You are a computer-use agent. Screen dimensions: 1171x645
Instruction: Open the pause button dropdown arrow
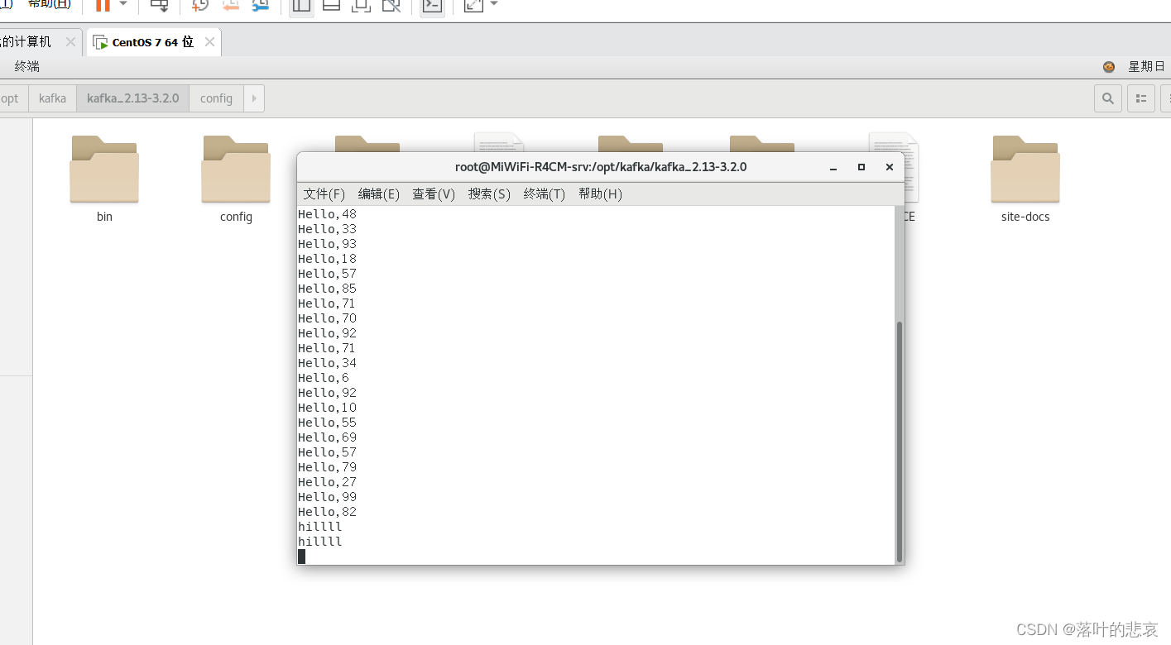coord(123,4)
